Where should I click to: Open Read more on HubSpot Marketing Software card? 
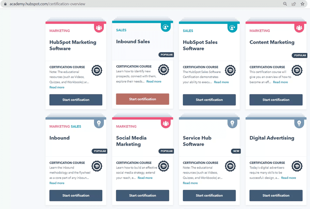pos(57,87)
